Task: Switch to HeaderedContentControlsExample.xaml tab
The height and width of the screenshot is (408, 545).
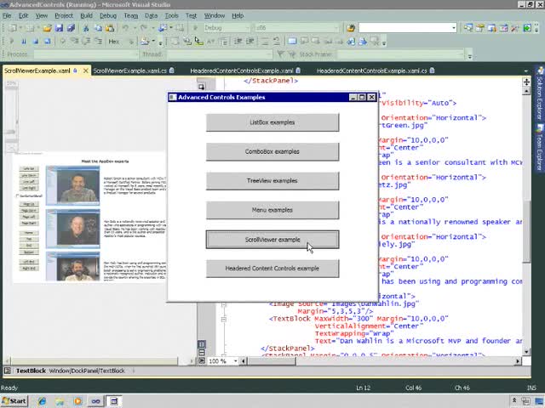Action: [x=245, y=71]
